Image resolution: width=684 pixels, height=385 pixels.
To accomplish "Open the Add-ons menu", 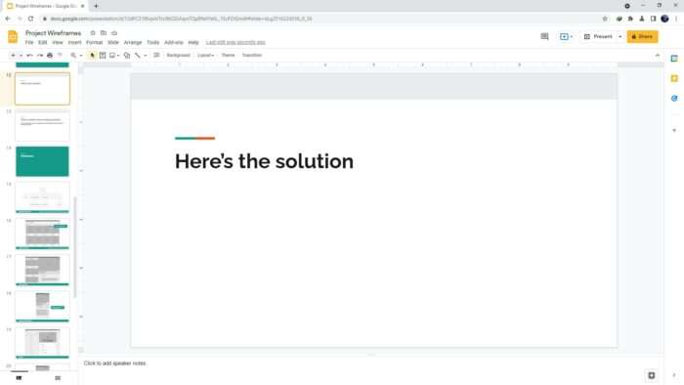I will [174, 43].
